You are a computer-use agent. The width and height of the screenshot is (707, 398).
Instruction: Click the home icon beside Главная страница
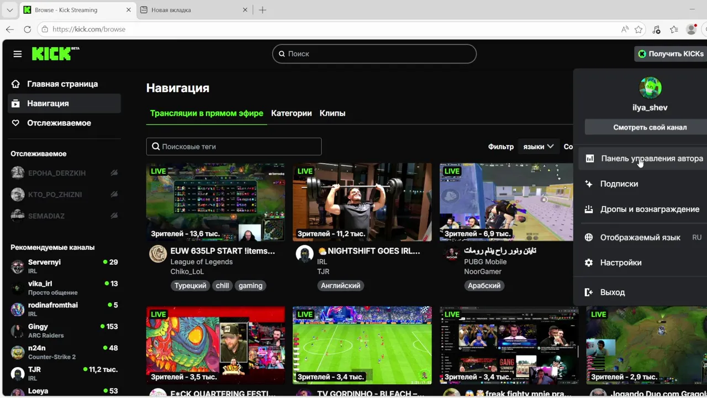click(15, 84)
